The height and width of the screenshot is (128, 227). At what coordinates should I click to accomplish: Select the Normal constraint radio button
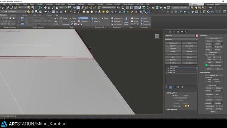tap(214, 82)
